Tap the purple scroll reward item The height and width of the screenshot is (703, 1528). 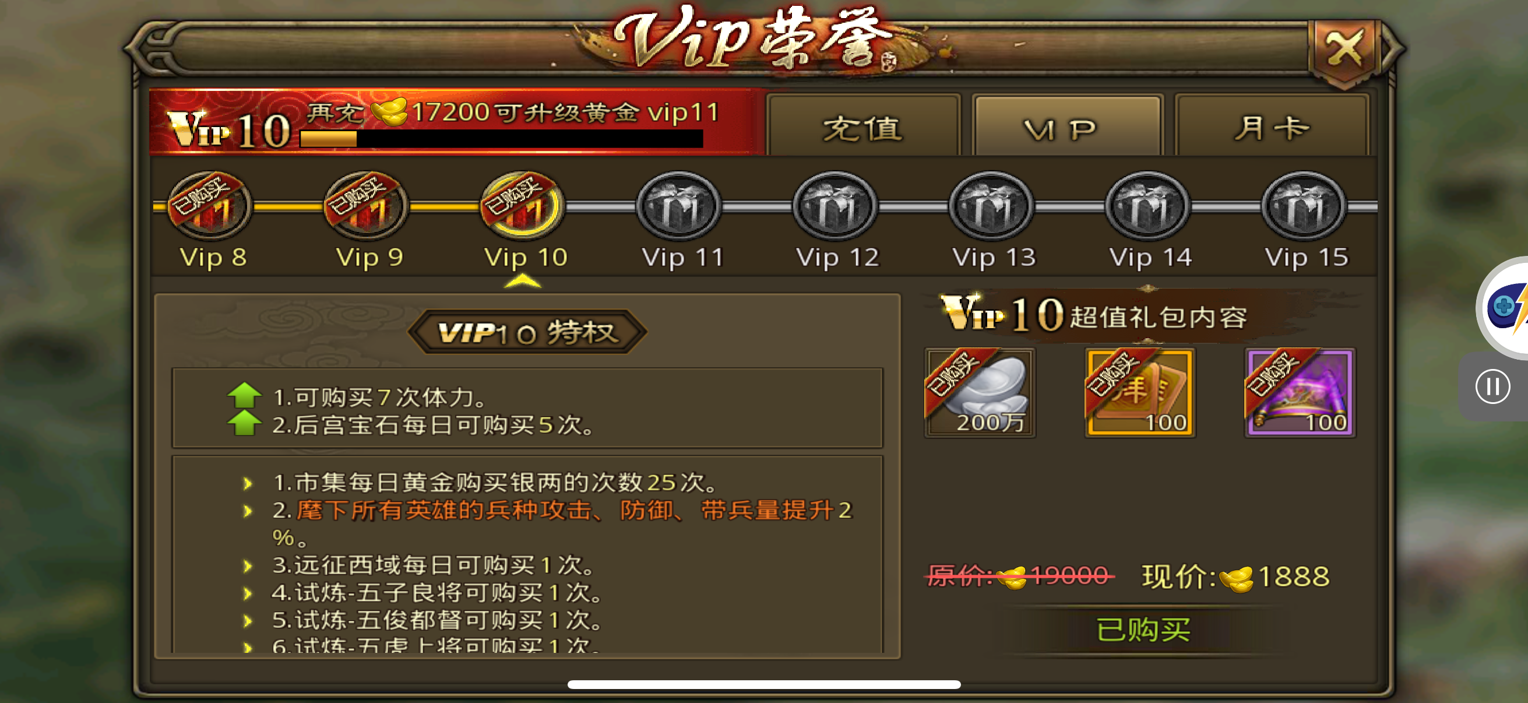coord(1300,393)
